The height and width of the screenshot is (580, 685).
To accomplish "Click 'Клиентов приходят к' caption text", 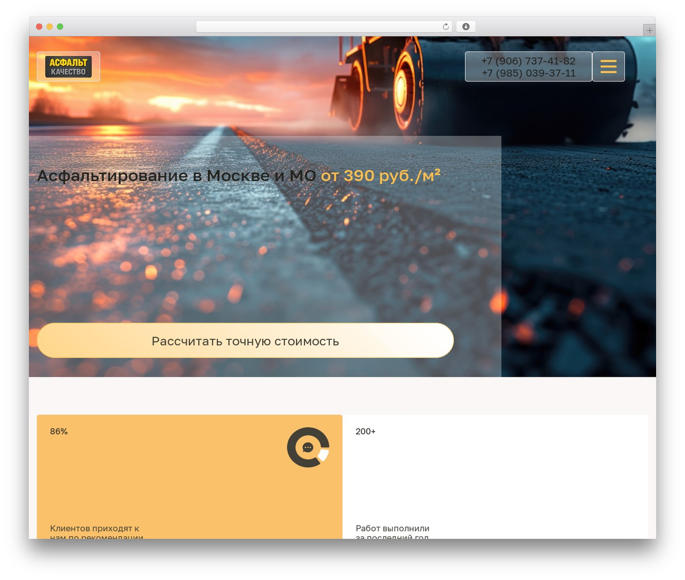I will 95,529.
